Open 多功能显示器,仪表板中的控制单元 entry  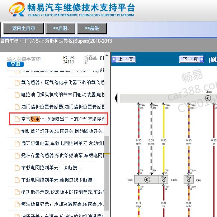[62, 192]
